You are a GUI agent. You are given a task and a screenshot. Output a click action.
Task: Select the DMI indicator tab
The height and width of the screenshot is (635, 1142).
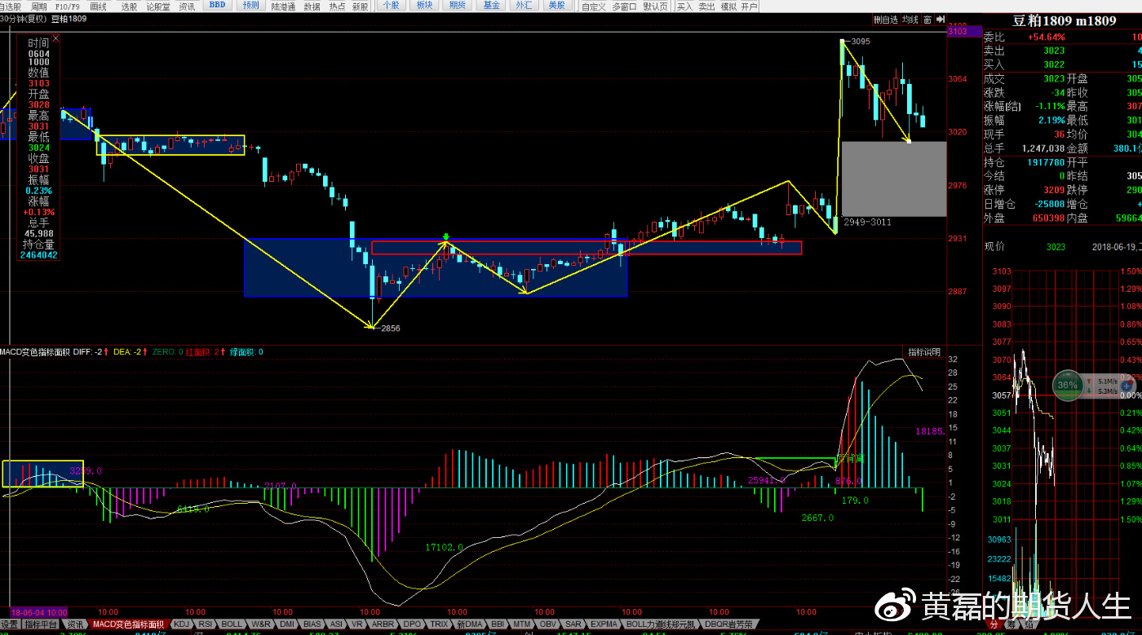[x=287, y=624]
